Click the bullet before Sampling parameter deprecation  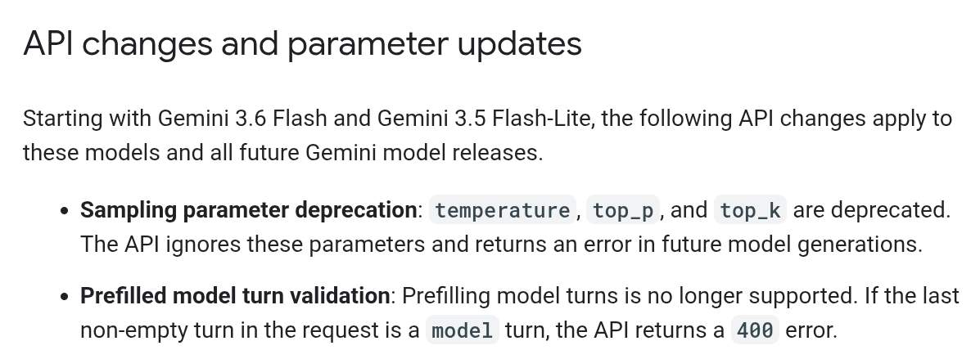point(65,211)
